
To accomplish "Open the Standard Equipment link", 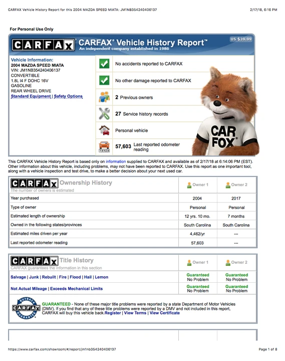I will click(x=31, y=96).
